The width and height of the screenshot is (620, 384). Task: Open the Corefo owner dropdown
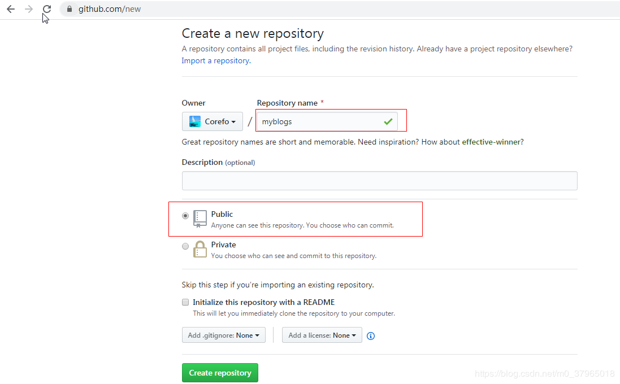[213, 121]
